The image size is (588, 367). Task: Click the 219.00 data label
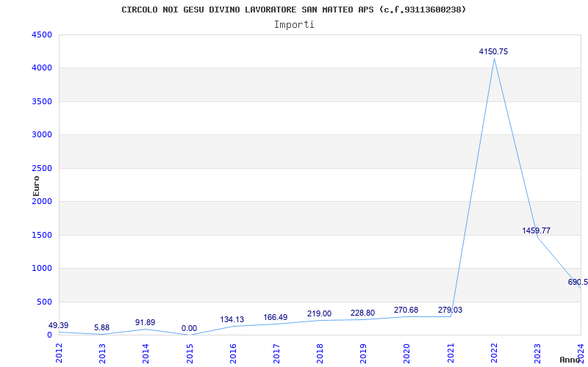tap(319, 314)
